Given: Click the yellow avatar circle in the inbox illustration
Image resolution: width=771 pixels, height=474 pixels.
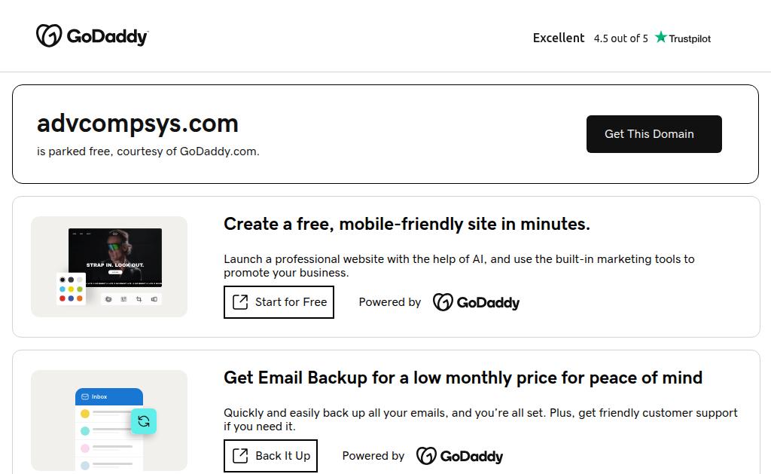Looking at the screenshot, I should tap(85, 414).
